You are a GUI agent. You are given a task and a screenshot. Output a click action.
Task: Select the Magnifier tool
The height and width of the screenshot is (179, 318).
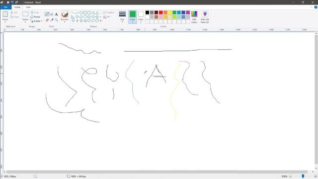(56, 20)
